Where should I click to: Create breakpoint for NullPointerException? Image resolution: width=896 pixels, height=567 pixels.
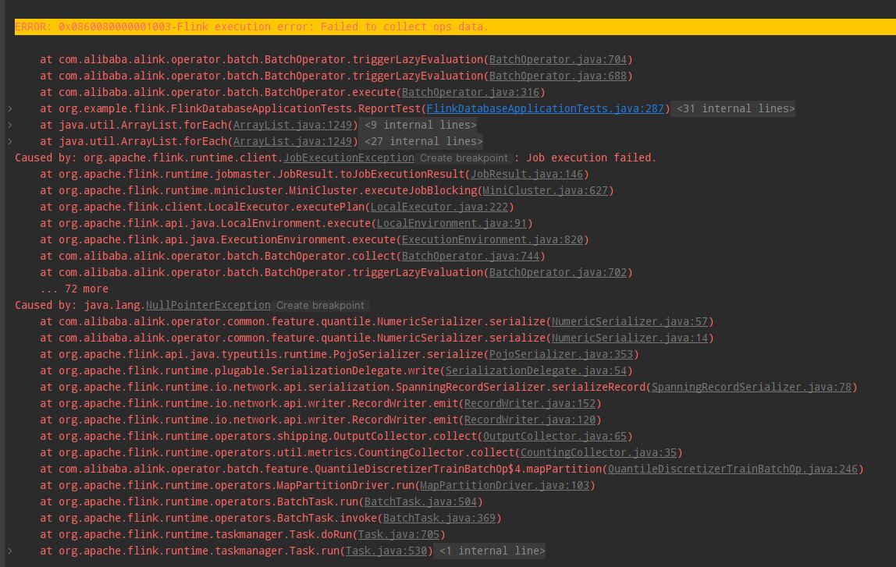point(320,306)
